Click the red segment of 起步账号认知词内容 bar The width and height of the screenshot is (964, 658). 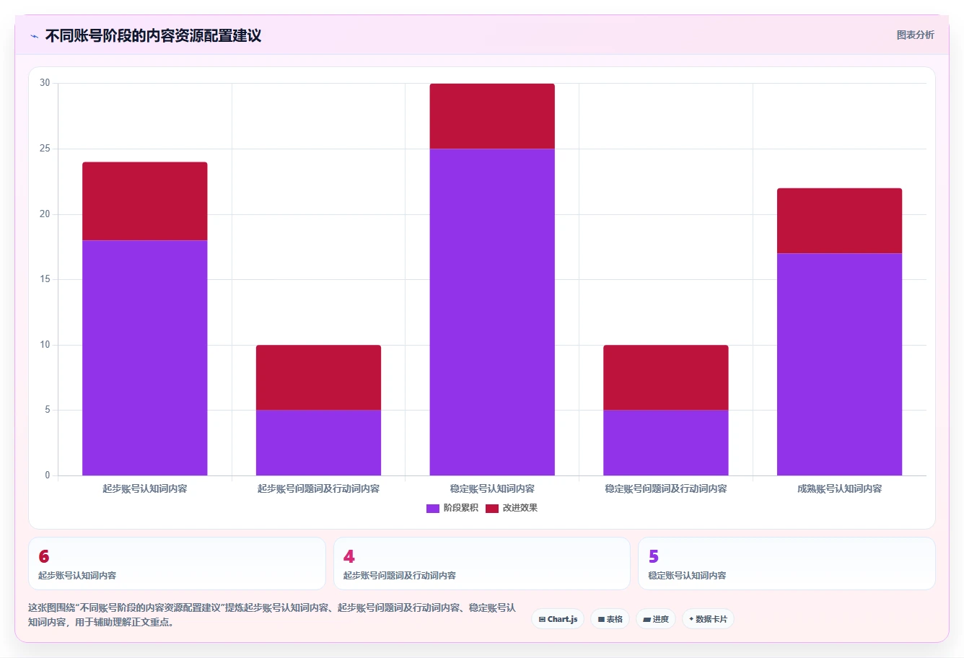145,201
